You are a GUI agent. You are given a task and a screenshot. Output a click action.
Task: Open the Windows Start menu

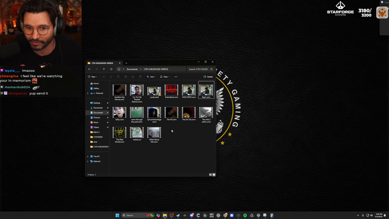point(117,215)
